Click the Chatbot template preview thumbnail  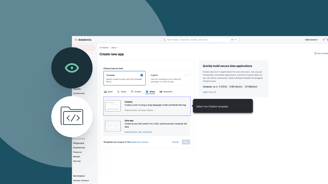[x=113, y=106]
